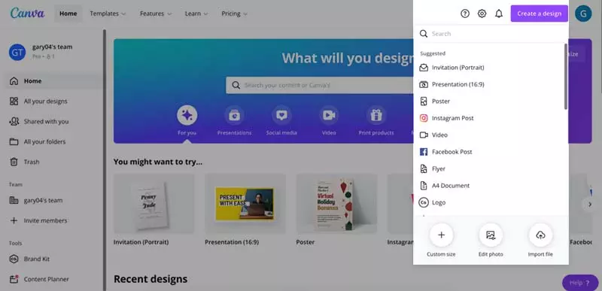This screenshot has height=291, width=602.
Task: Open the Presentation (16:9) thumbnail
Action: click(x=245, y=204)
